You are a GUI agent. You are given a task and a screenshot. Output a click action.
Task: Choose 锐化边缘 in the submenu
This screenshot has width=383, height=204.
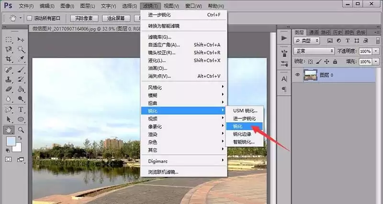[242, 134]
